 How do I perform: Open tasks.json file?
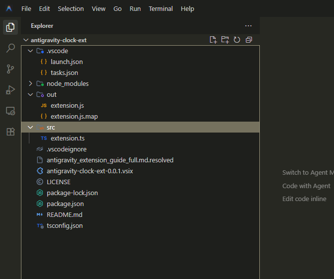64,73
